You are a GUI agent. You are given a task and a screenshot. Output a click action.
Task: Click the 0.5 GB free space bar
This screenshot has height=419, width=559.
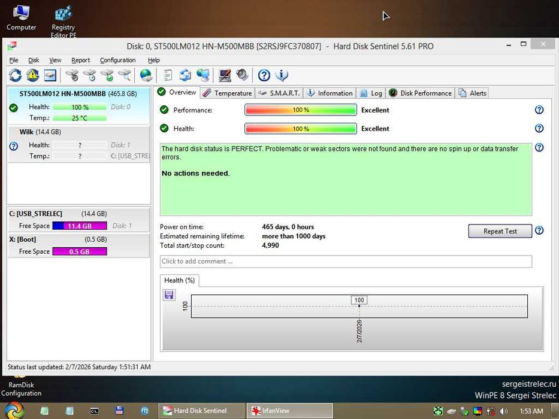coord(80,251)
